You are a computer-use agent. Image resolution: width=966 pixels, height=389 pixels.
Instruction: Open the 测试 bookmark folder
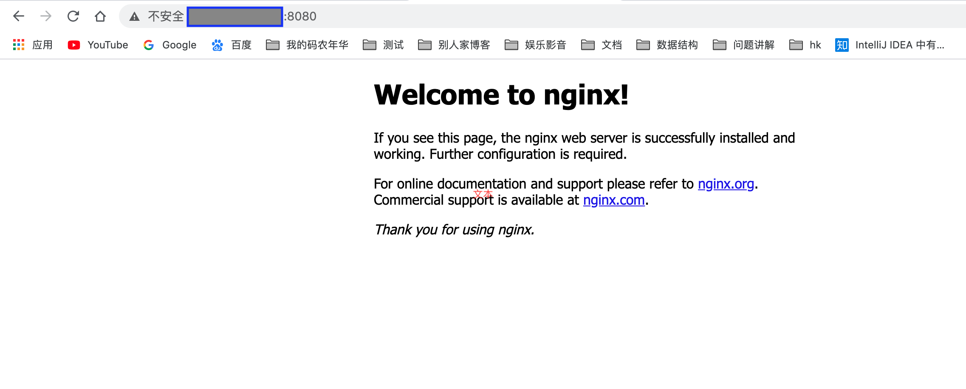383,45
